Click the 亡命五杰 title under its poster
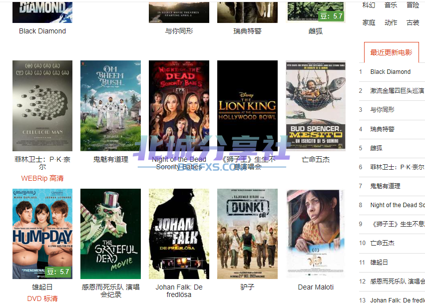Image resolution: width=425 pixels, height=304 pixels. click(316, 159)
